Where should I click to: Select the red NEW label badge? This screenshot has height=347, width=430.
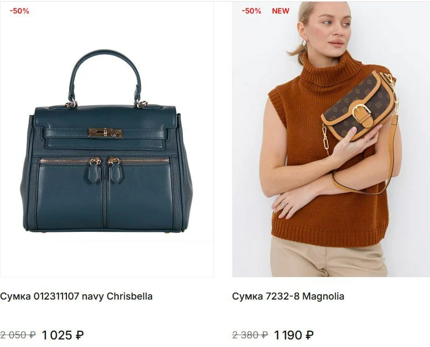(281, 11)
